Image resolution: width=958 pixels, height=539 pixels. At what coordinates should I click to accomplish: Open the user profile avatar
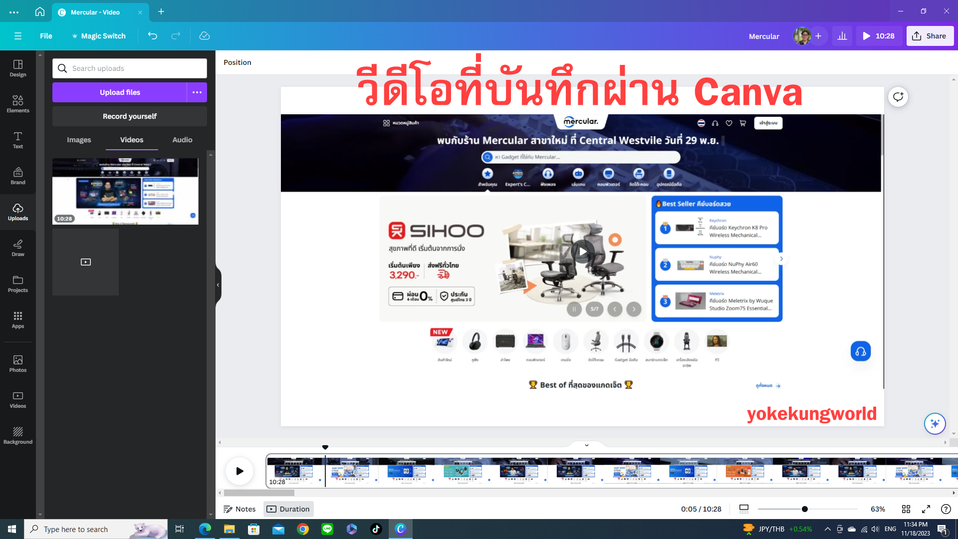802,36
